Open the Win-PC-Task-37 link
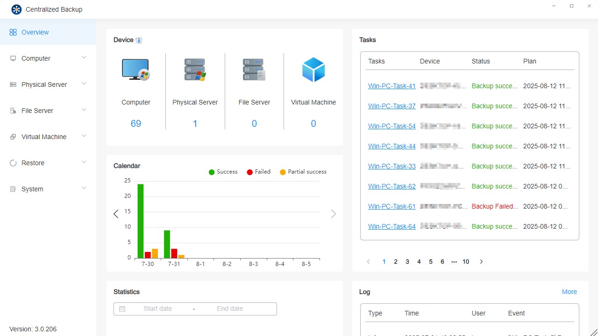This screenshot has width=598, height=336. [392, 106]
